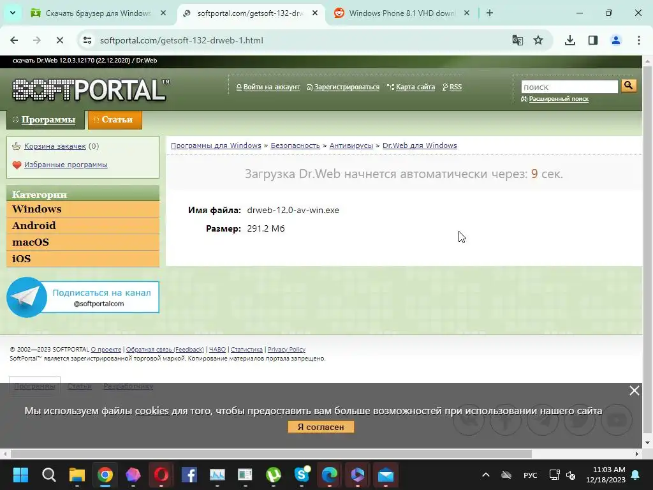Image resolution: width=653 pixels, height=490 pixels.
Task: Switch to the Windows Phone 8.1 VHD tab
Action: coord(402,13)
